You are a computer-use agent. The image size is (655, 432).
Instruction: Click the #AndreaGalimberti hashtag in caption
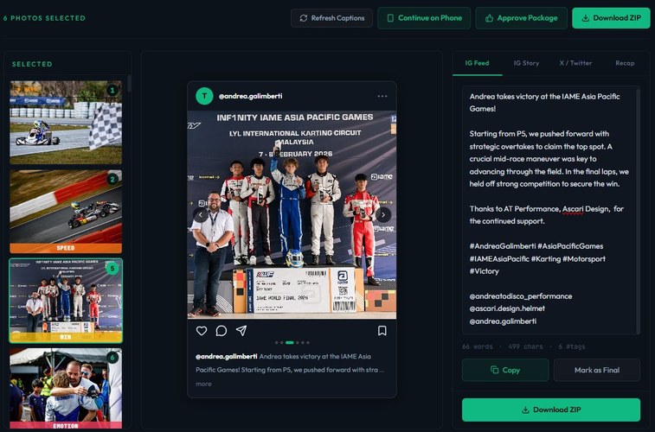point(503,246)
